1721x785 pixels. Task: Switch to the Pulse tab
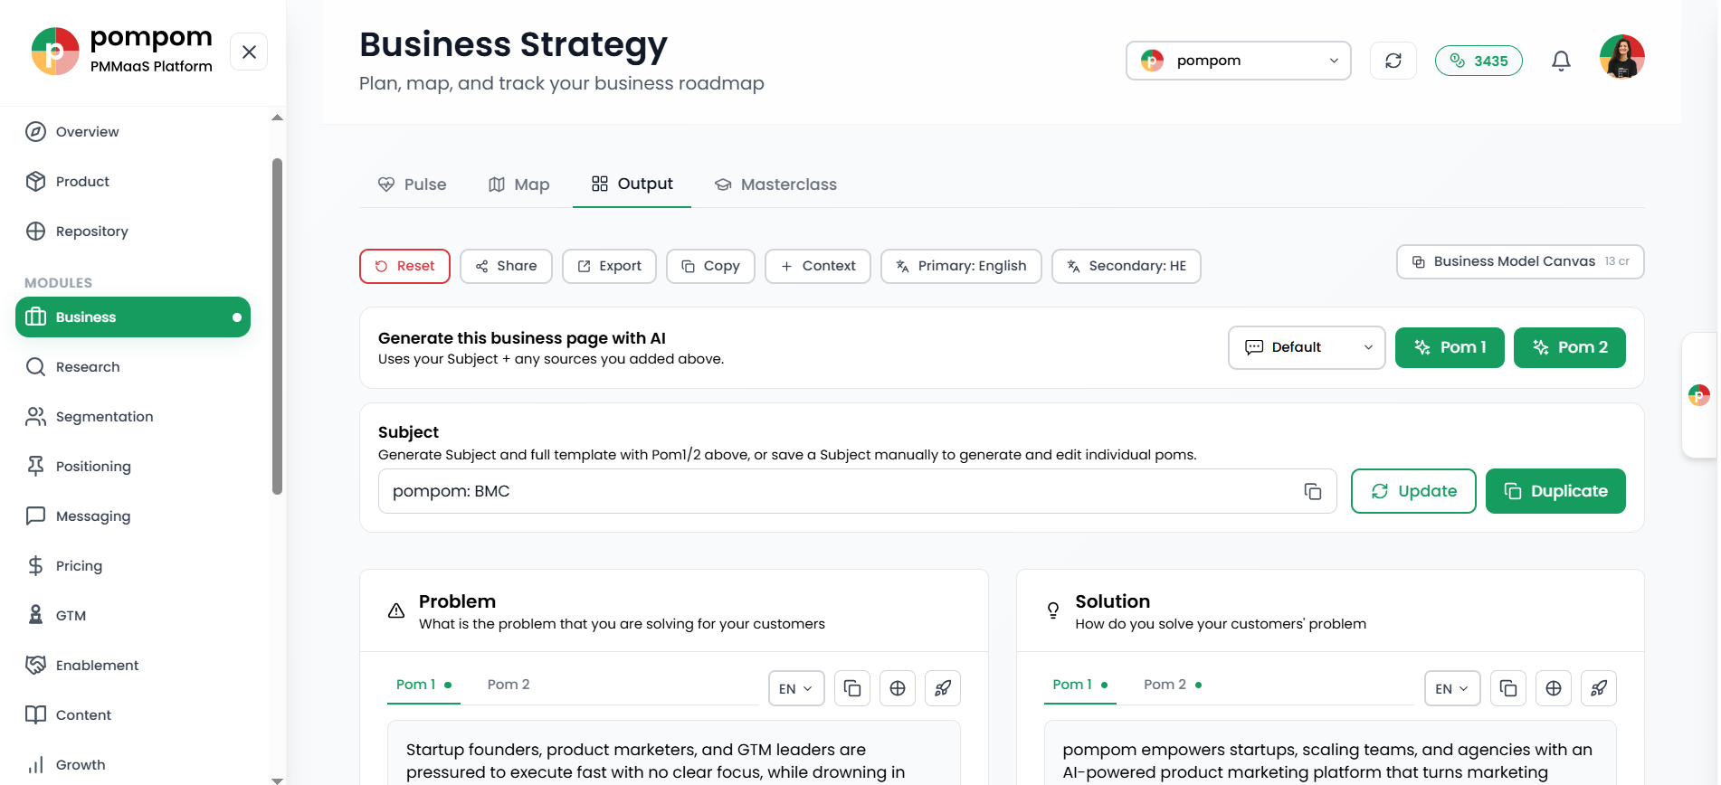click(412, 184)
